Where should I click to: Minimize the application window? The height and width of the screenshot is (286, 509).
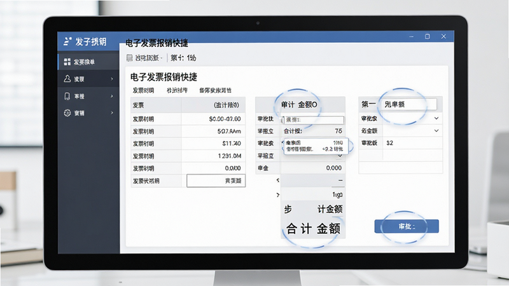(x=412, y=37)
